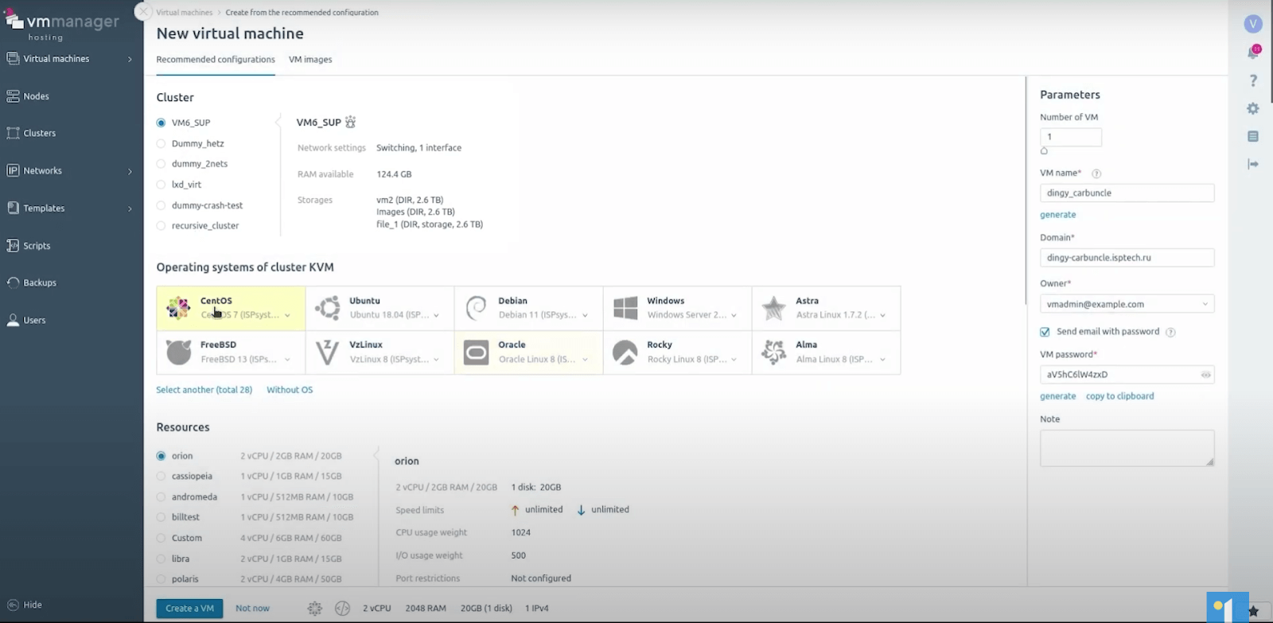This screenshot has height=623, width=1273.
Task: Click the Note text area
Action: point(1127,448)
